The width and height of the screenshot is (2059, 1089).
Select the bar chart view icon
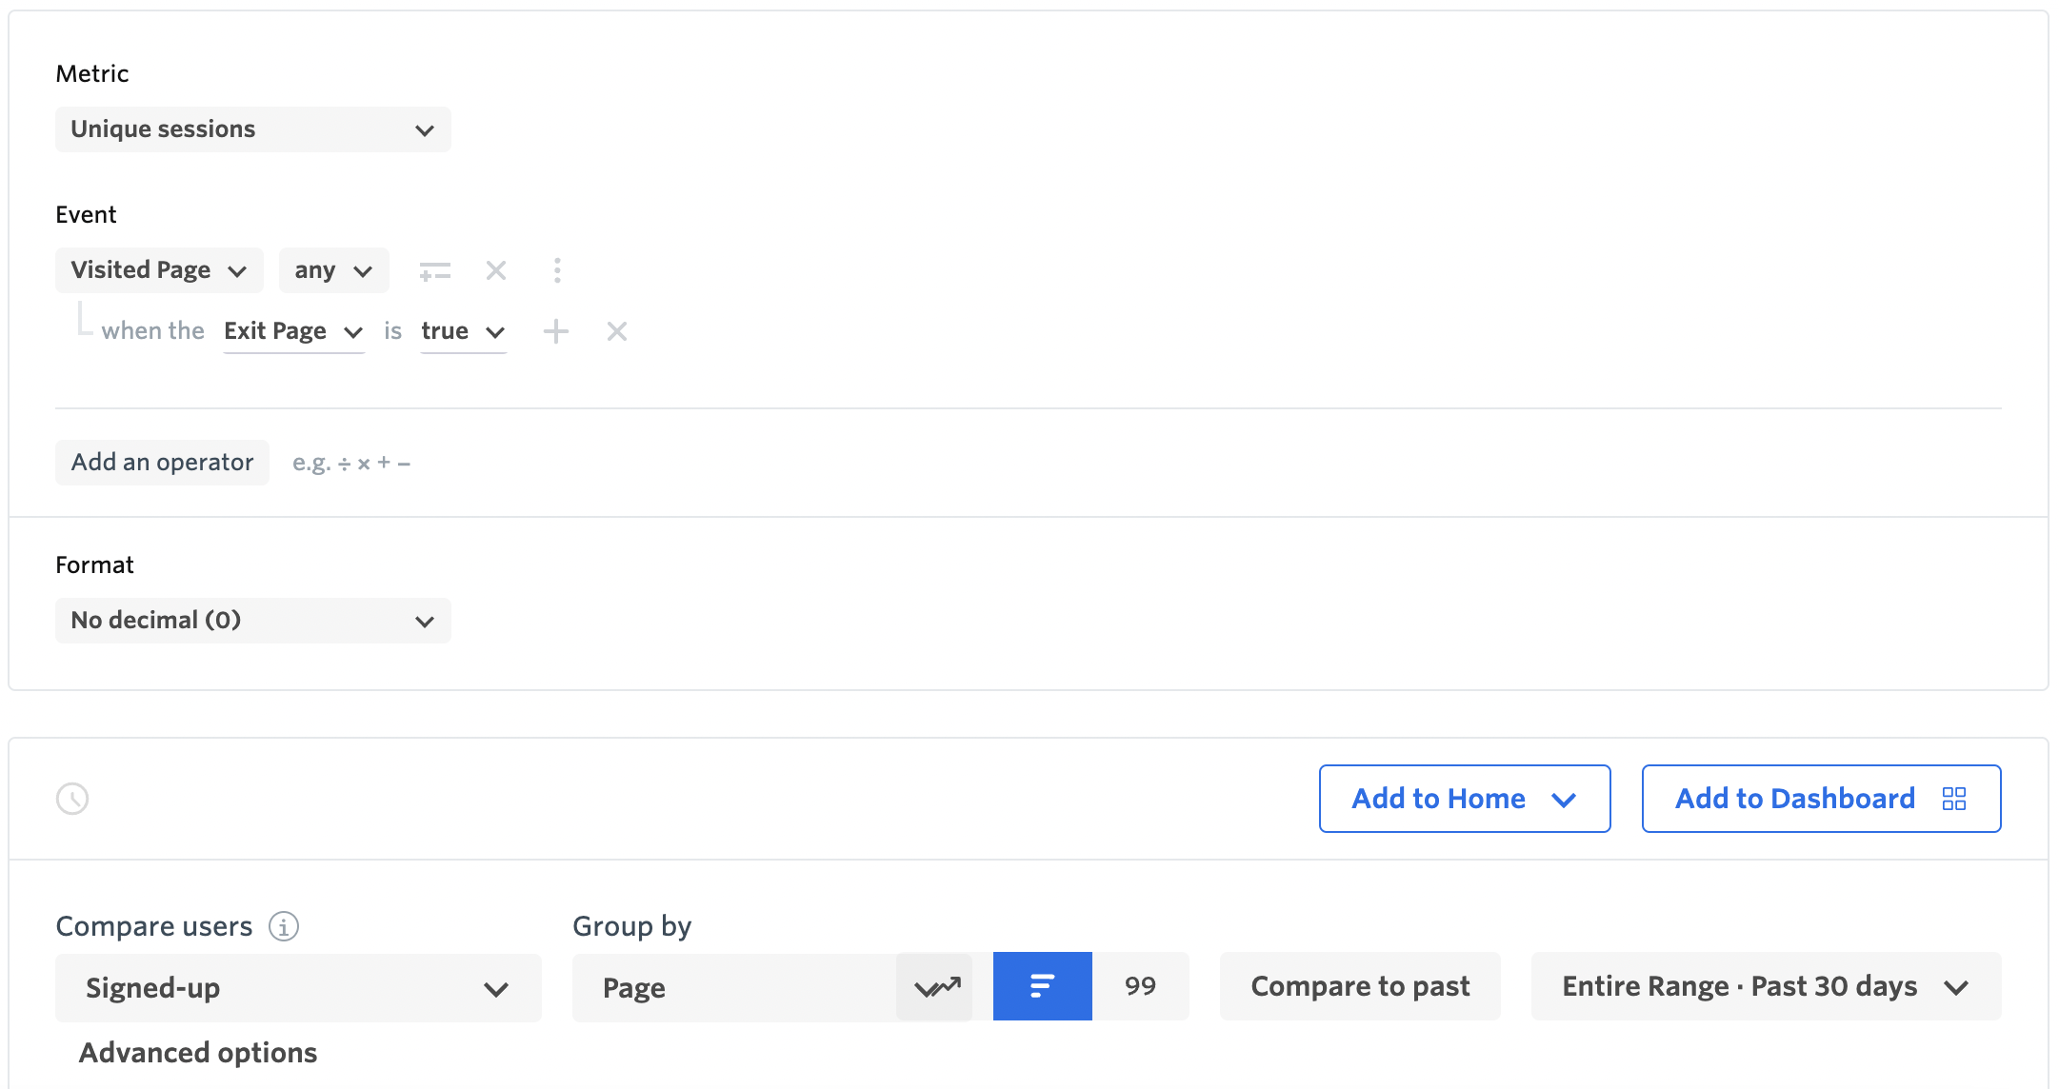[x=1042, y=986]
